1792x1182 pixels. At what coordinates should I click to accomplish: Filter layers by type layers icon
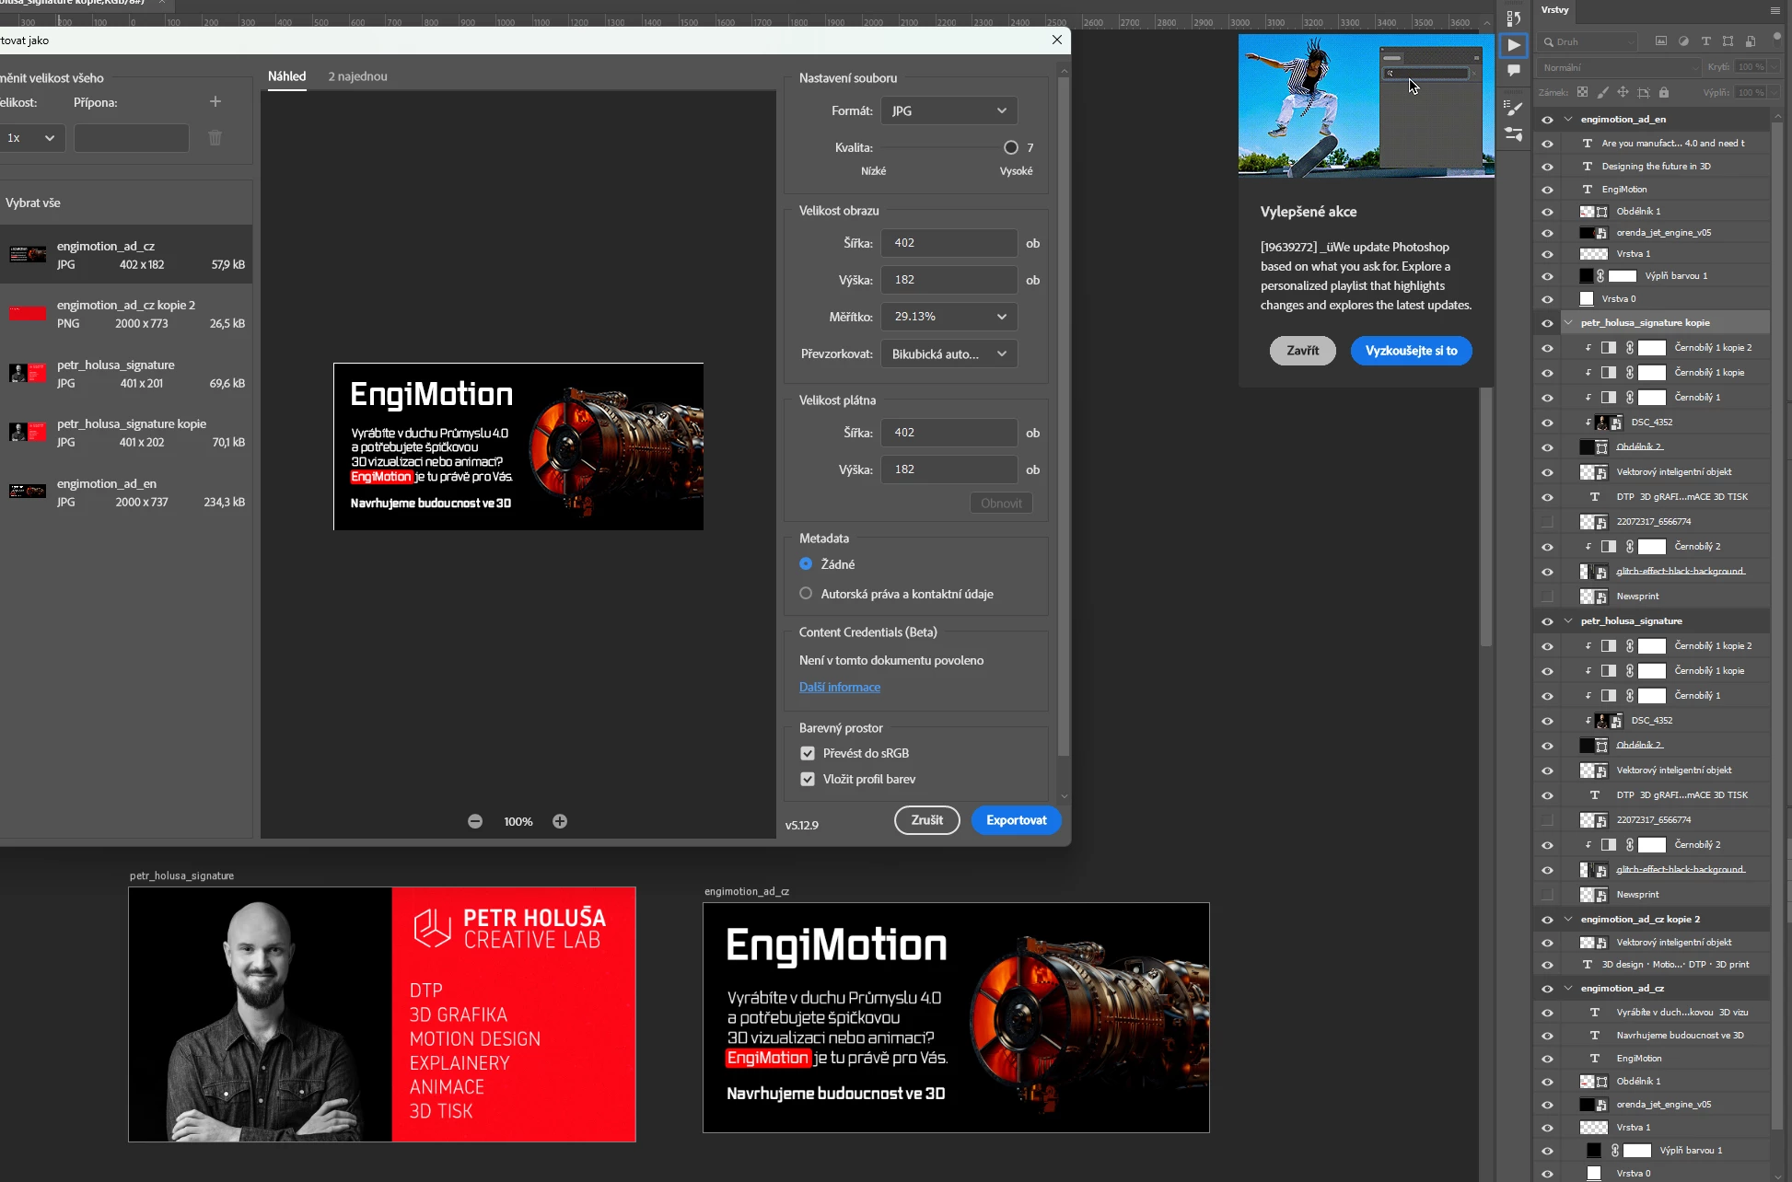point(1705,41)
